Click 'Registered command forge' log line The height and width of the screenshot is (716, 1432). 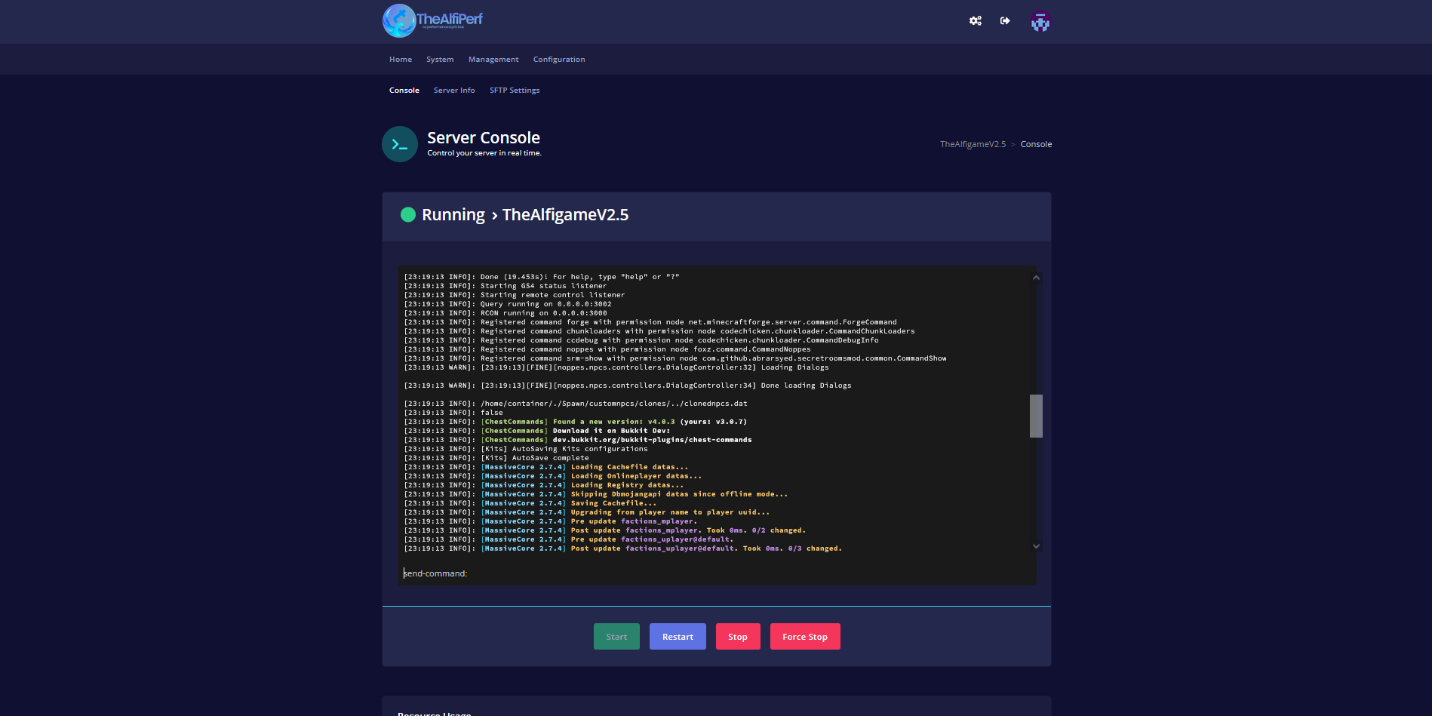click(x=650, y=322)
